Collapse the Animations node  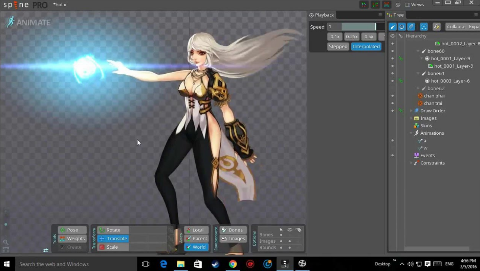[411, 133]
